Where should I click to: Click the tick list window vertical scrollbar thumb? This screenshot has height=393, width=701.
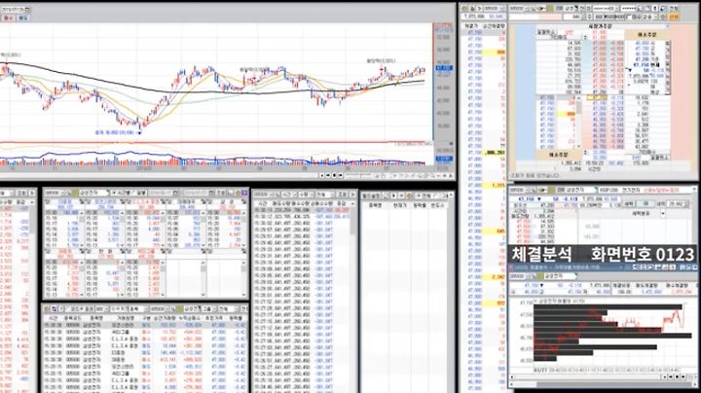pos(353,221)
